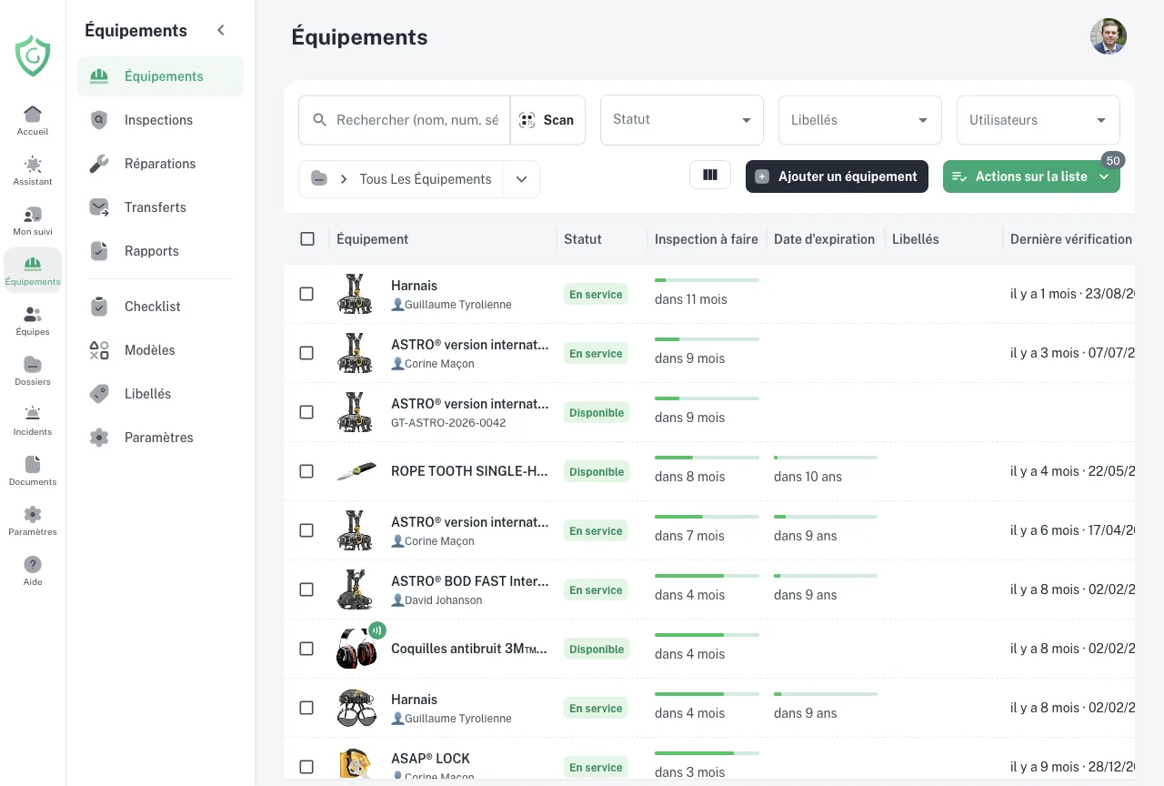Open the user profile avatar
The image size is (1164, 786).
click(1109, 36)
